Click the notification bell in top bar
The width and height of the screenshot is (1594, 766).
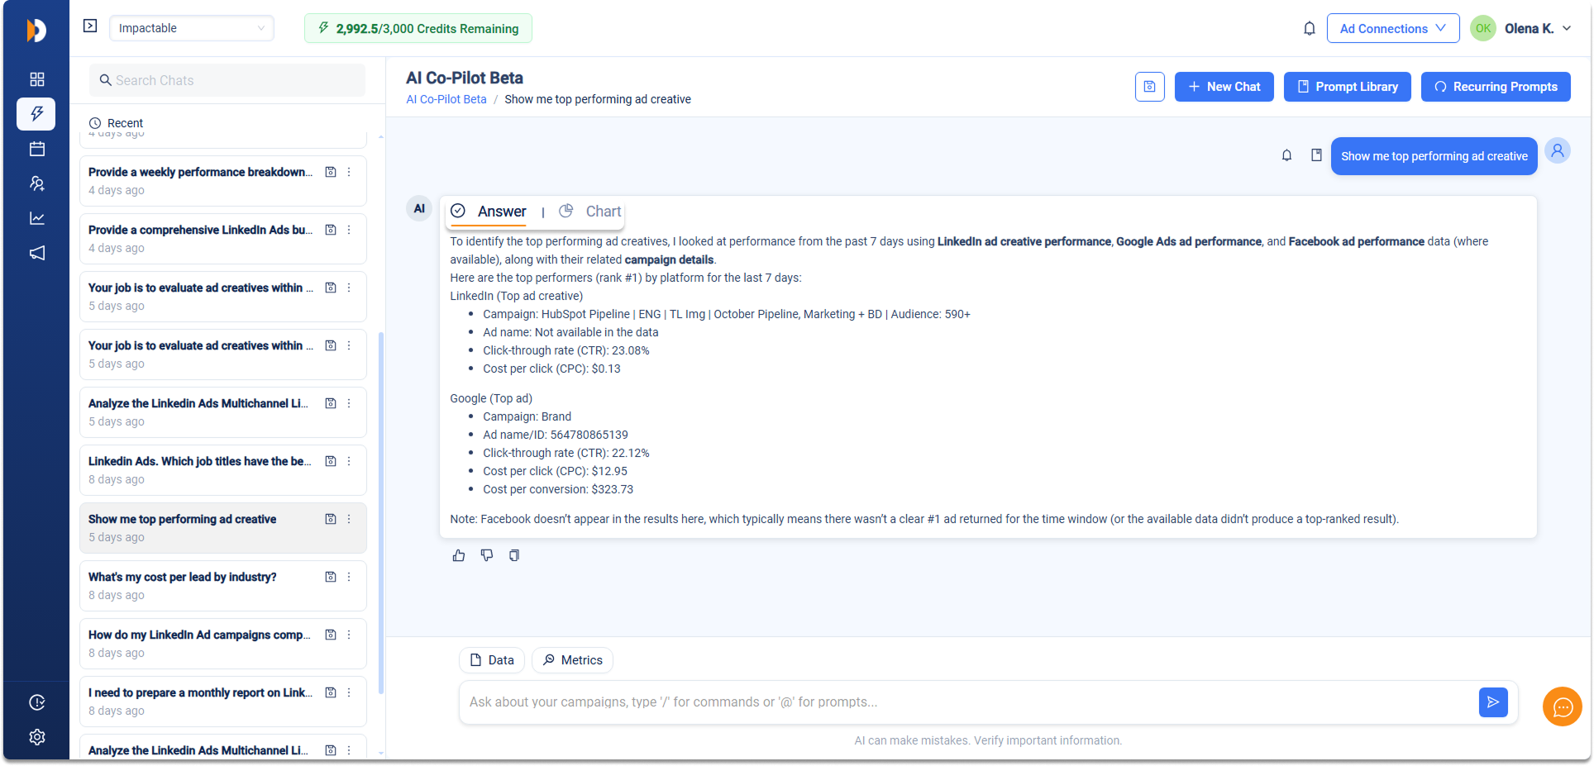coord(1309,29)
